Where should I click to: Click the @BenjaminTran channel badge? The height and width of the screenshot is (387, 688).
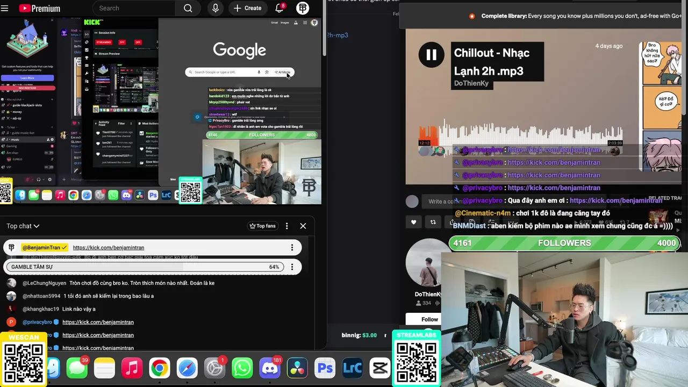coord(45,248)
